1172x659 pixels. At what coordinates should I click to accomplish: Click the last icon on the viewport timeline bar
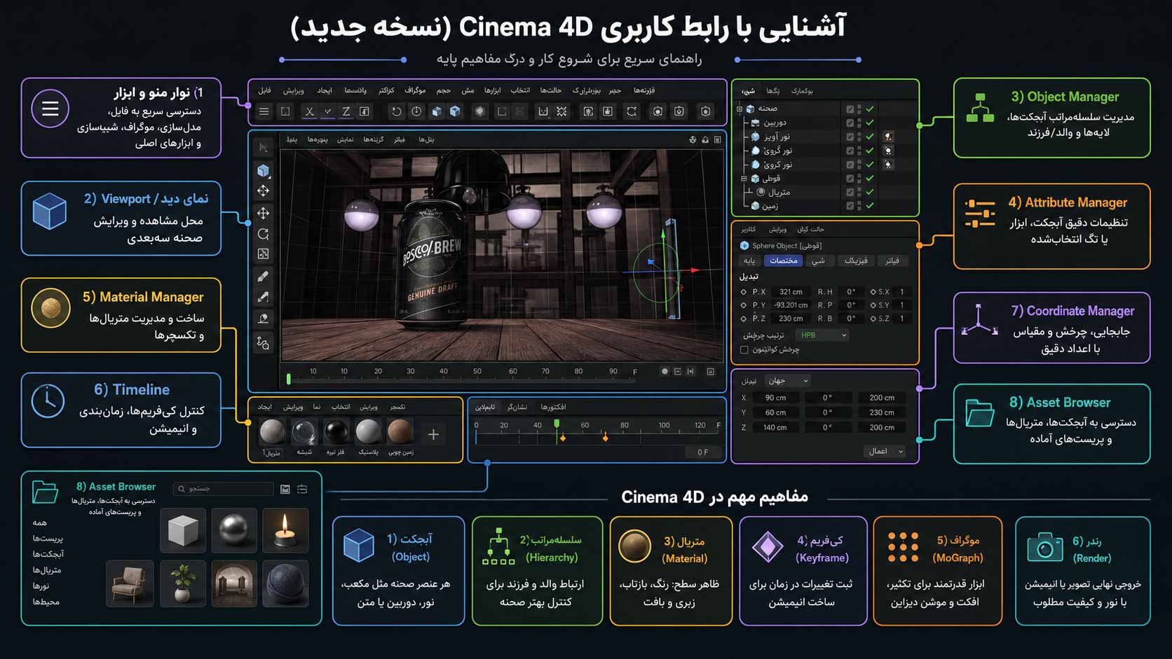click(711, 371)
